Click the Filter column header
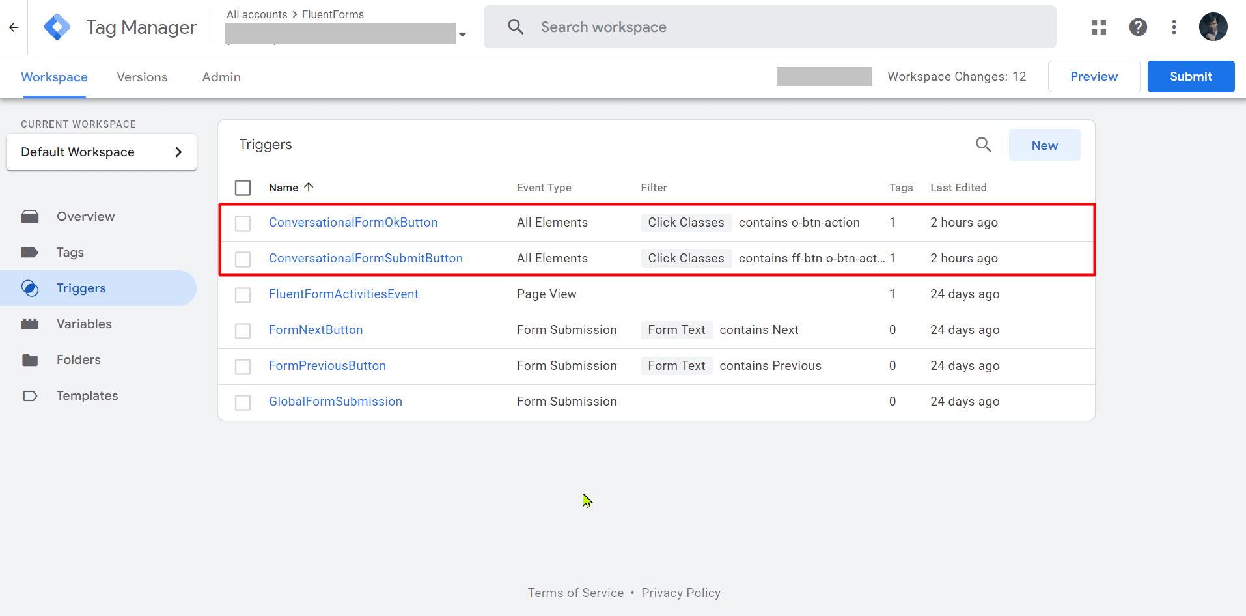 pyautogui.click(x=654, y=188)
